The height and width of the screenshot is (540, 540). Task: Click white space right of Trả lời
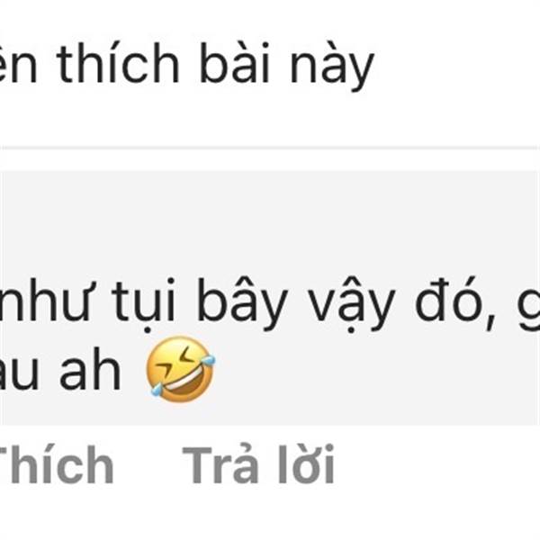437,465
